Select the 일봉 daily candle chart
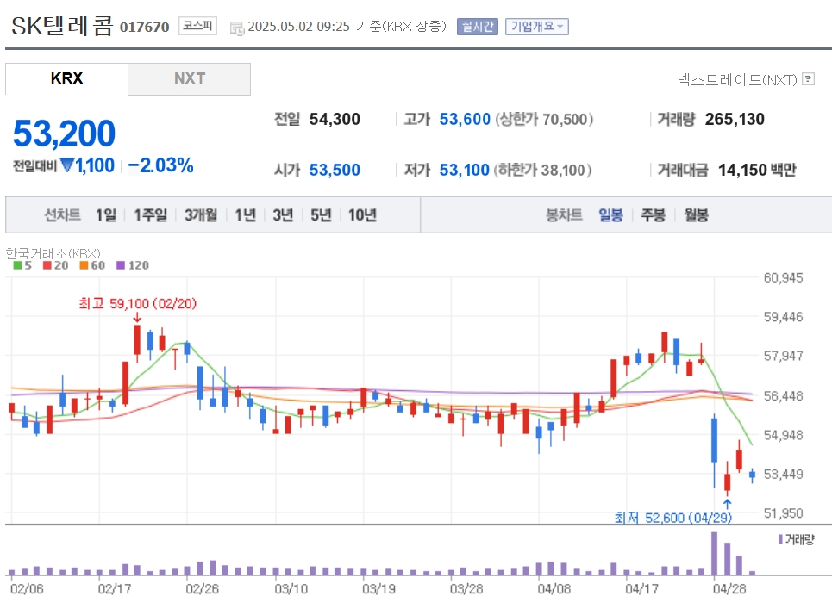Image resolution: width=832 pixels, height=615 pixels. coord(610,214)
